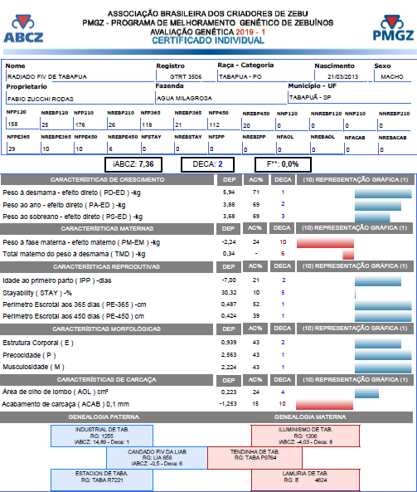
Task: Click the red PM-EM graph bar
Action: pyautogui.click(x=325, y=243)
